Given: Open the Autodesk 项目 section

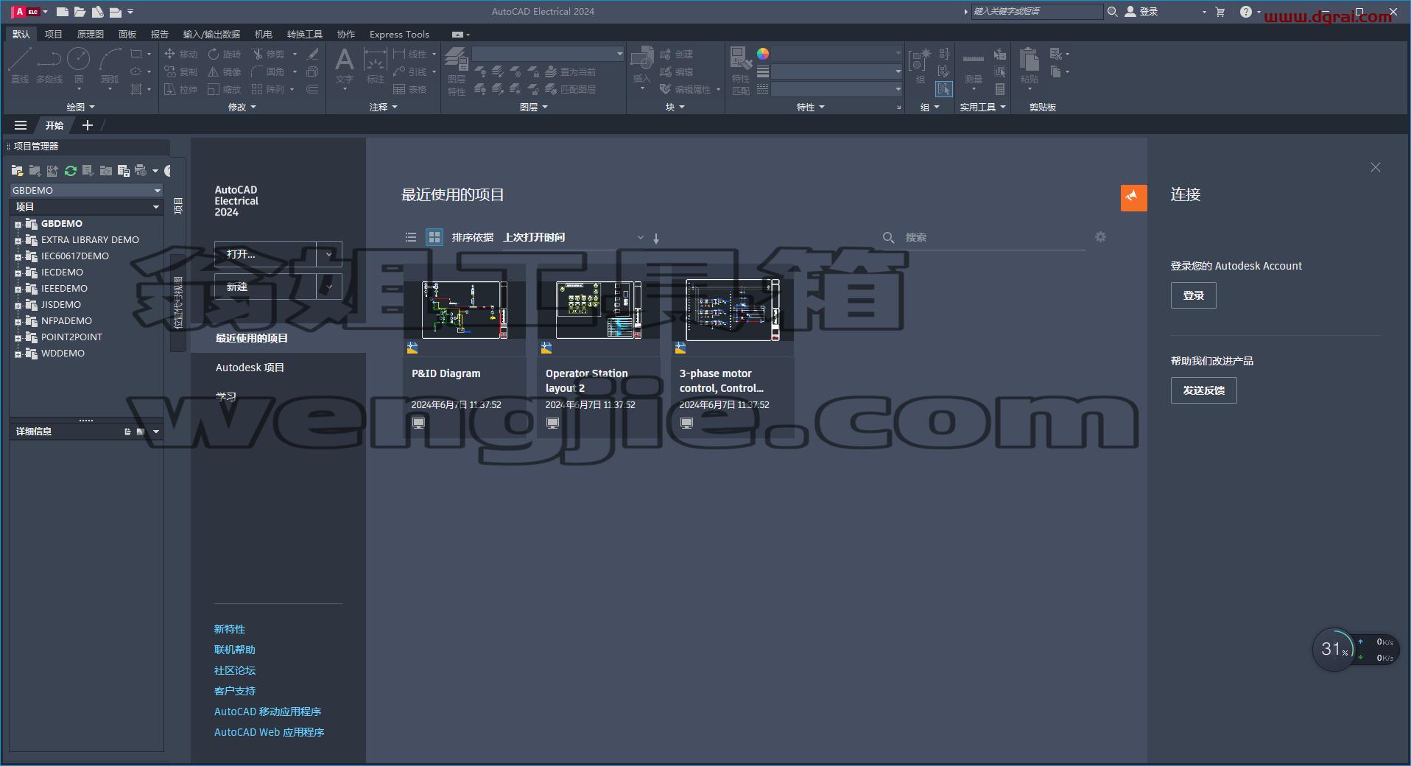Looking at the screenshot, I should (x=250, y=368).
